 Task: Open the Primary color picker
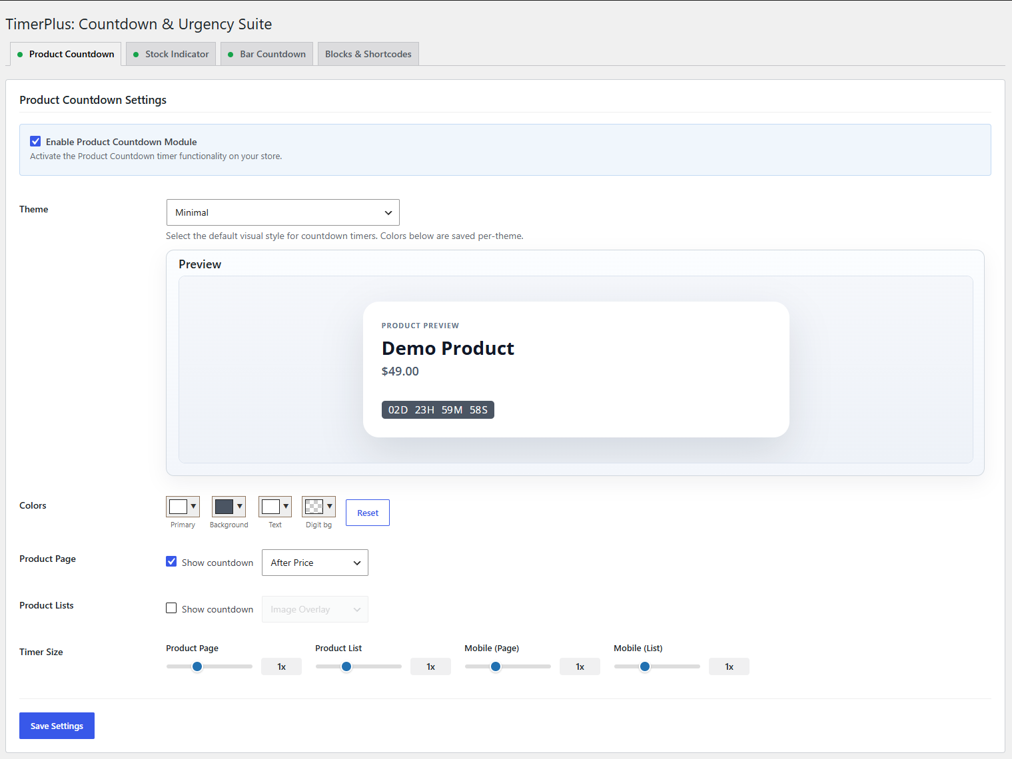pyautogui.click(x=183, y=507)
